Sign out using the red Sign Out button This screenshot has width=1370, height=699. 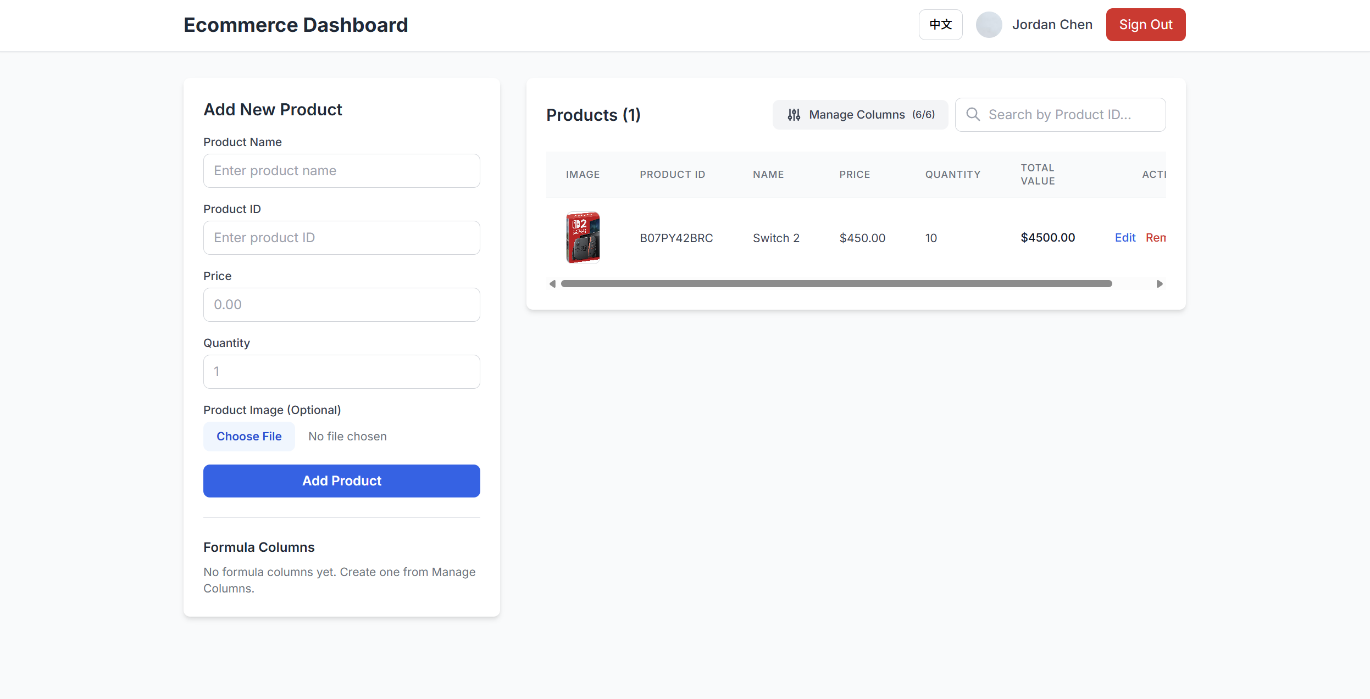click(1145, 24)
